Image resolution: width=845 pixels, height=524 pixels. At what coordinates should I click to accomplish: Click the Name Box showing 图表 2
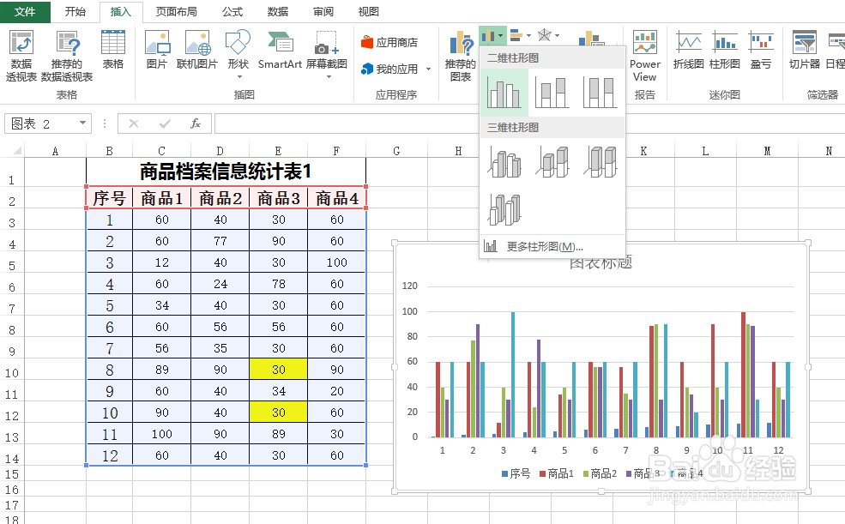pyautogui.click(x=41, y=123)
